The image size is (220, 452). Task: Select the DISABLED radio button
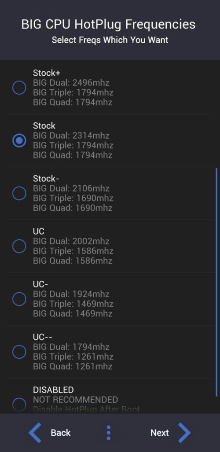[19, 404]
